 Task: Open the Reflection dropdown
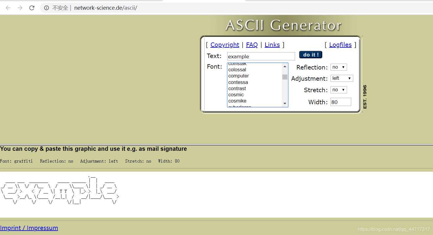pos(338,67)
